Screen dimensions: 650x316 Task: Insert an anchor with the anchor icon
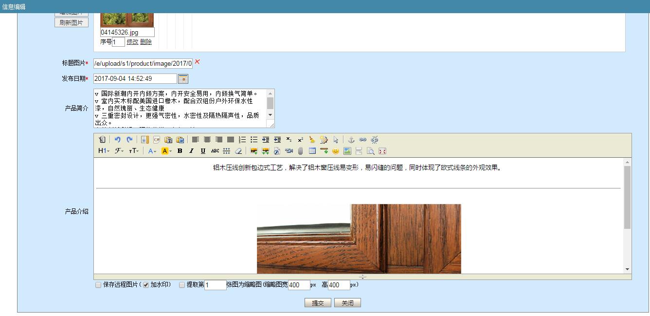[x=351, y=140]
